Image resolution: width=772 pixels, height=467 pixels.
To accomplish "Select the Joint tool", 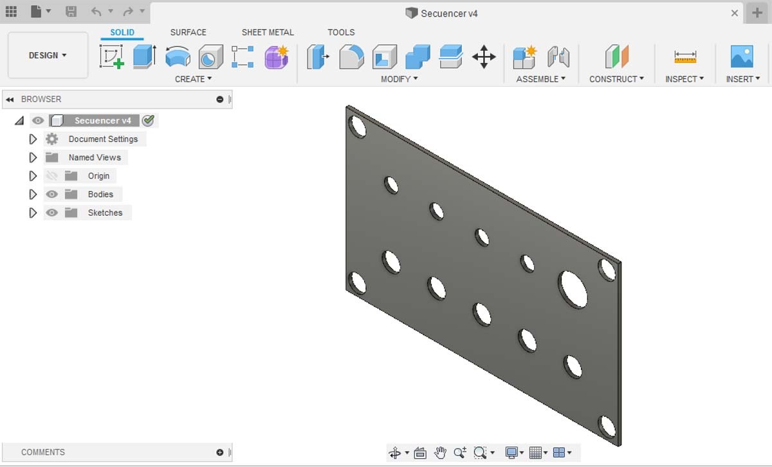I will tap(558, 57).
